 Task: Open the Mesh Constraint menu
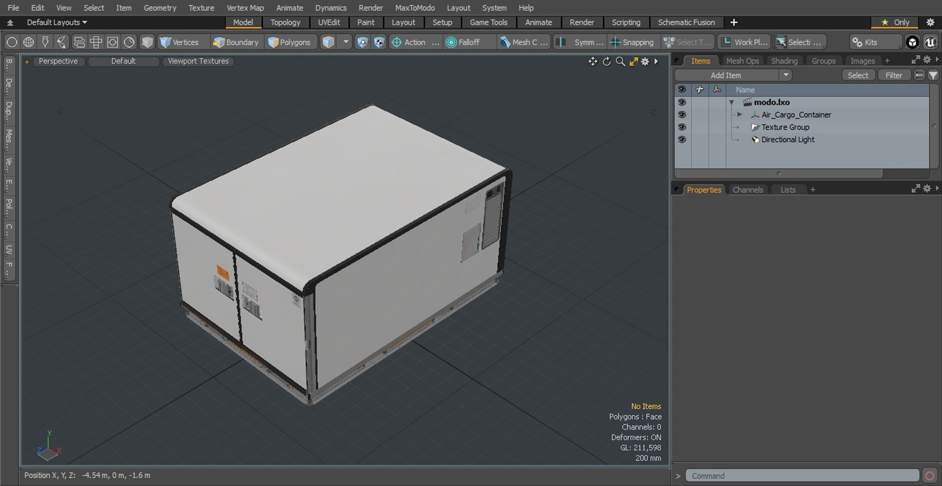pyautogui.click(x=523, y=42)
